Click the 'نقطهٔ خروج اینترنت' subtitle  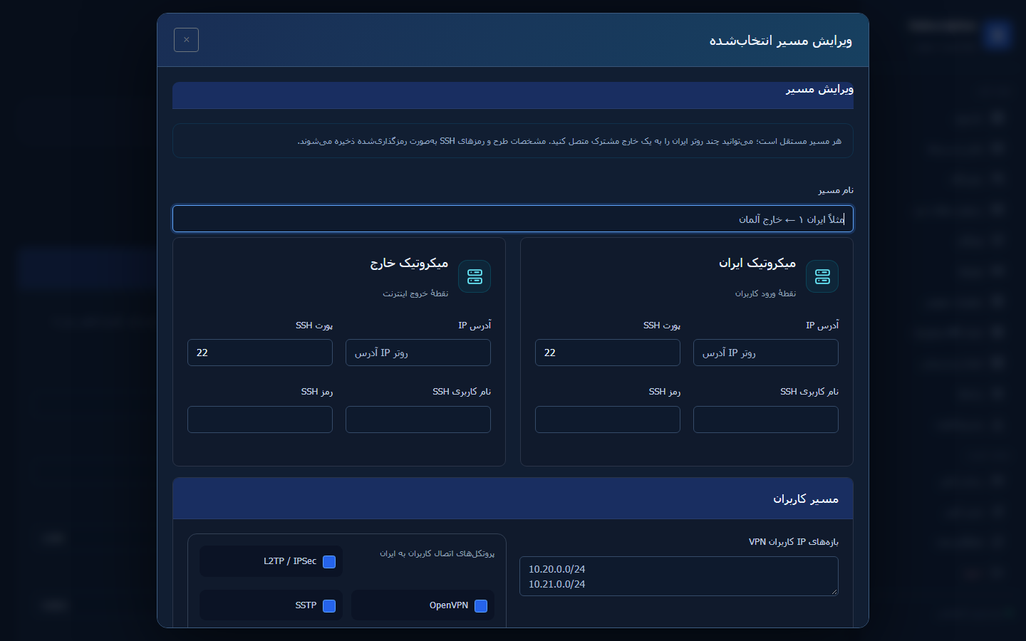415,293
